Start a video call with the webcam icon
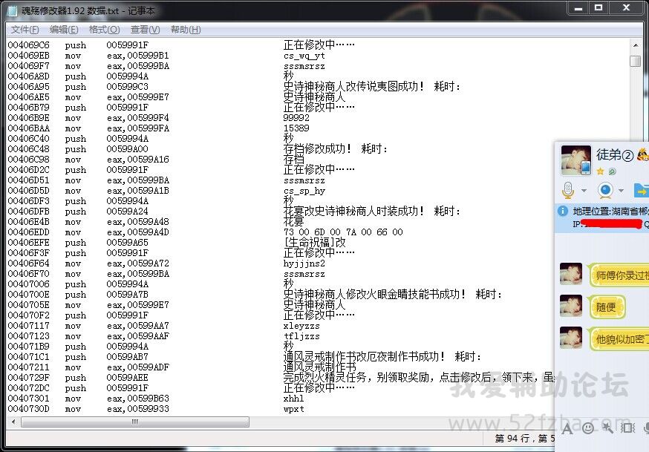 [x=605, y=190]
